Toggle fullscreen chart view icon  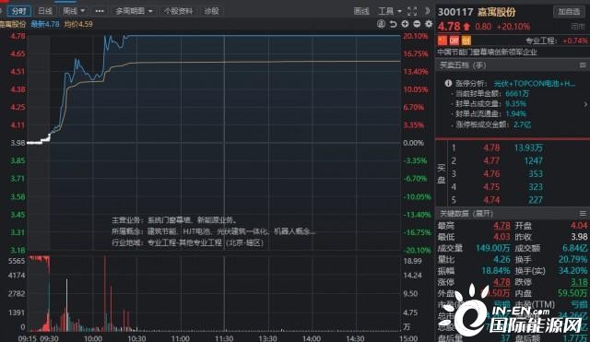coord(412,11)
